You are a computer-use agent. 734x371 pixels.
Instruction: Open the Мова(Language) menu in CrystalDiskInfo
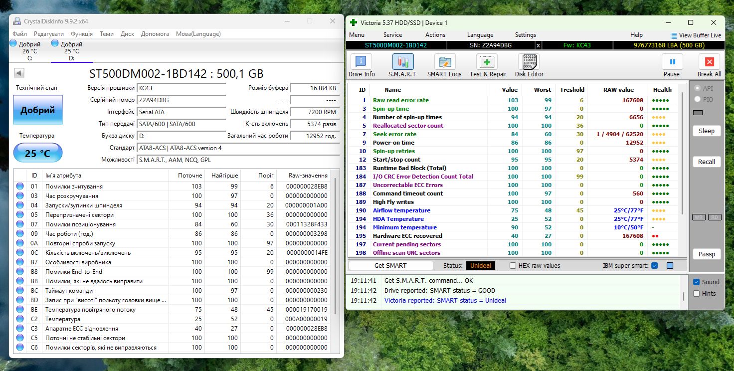pos(198,34)
